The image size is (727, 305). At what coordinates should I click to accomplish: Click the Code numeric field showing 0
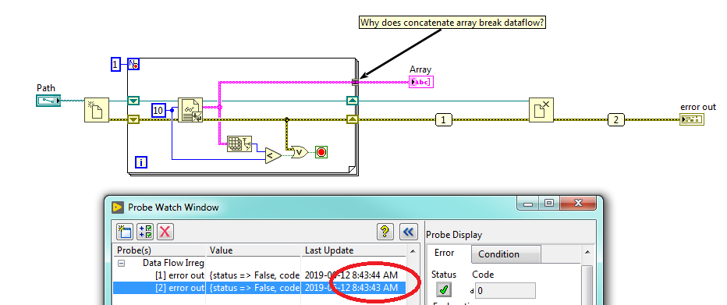coord(505,291)
